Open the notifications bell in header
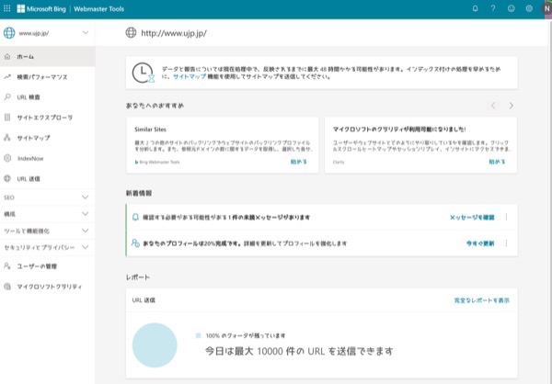 tap(475, 9)
